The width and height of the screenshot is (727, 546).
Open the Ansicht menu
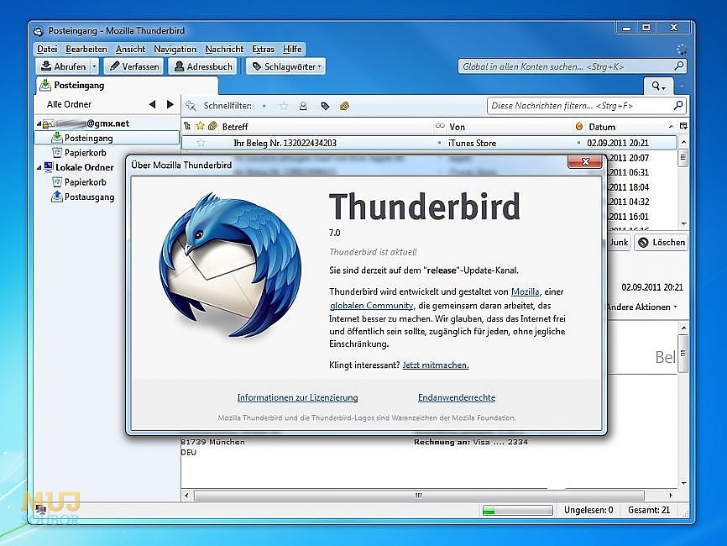coord(130,49)
